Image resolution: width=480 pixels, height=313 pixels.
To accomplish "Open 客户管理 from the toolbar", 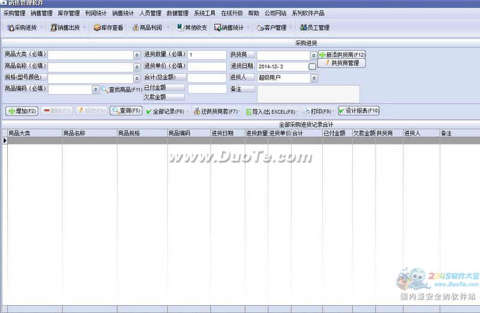I will (x=271, y=28).
